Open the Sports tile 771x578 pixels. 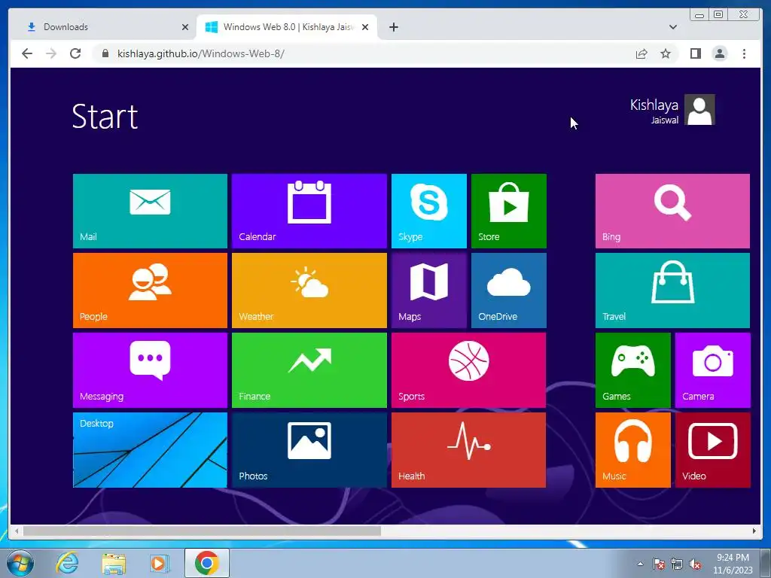pyautogui.click(x=468, y=370)
